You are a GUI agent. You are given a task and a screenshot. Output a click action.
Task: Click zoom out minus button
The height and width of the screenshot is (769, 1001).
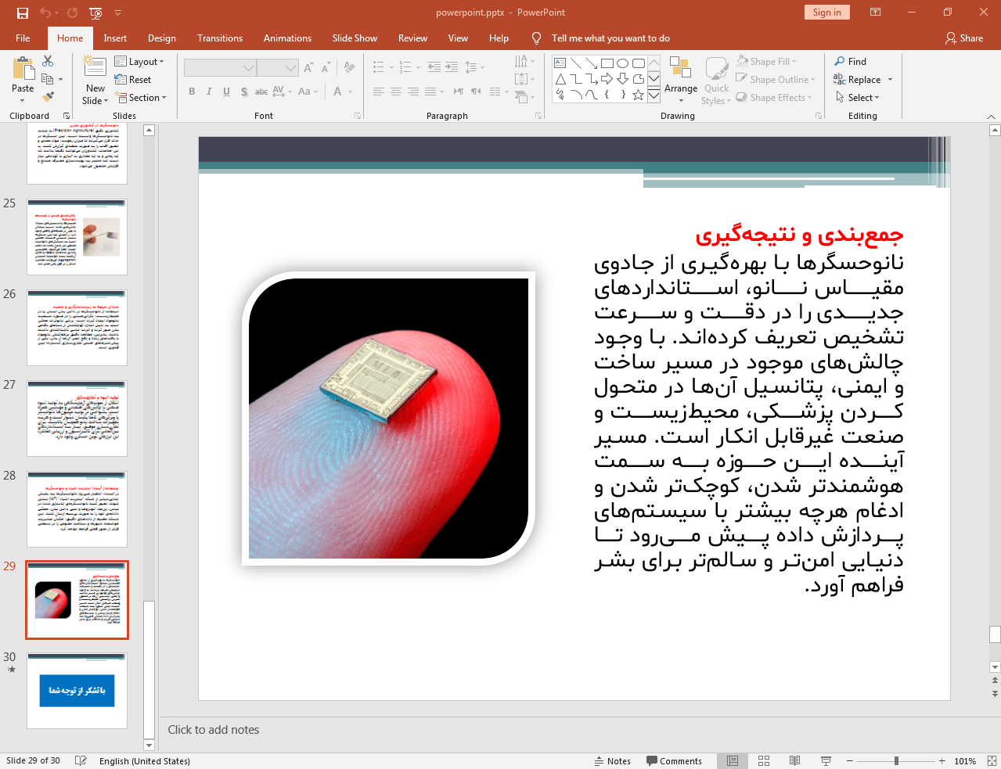849,760
